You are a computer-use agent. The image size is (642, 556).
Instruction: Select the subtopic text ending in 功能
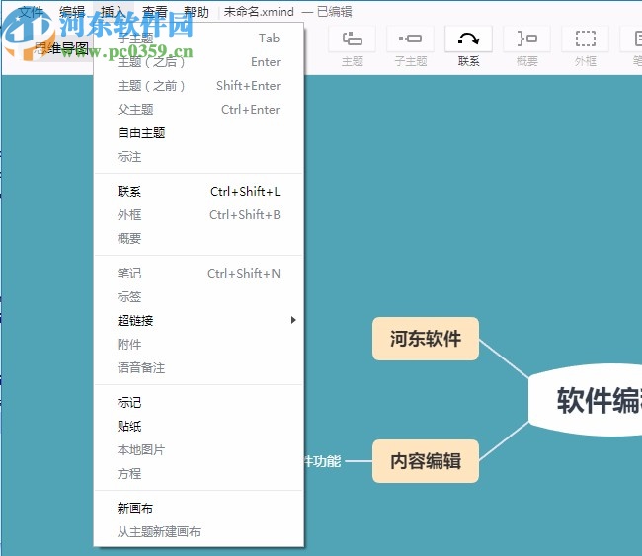[x=323, y=461]
